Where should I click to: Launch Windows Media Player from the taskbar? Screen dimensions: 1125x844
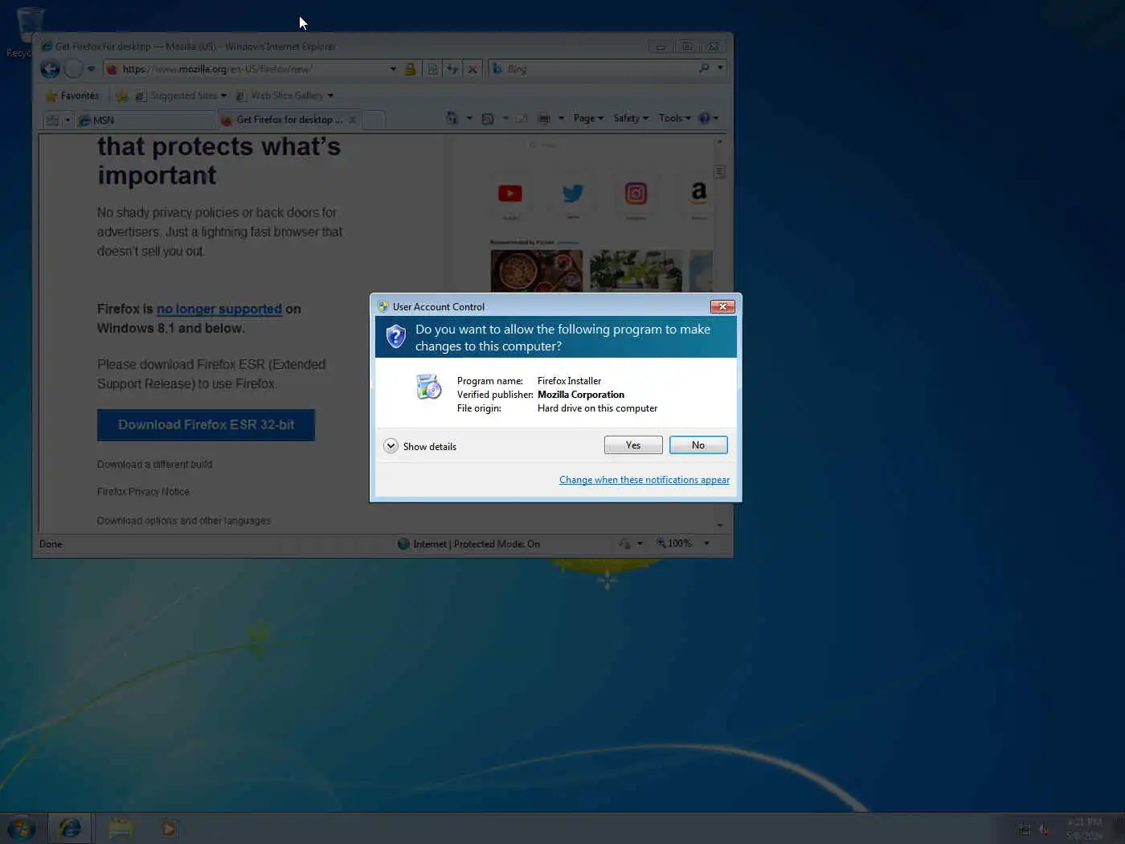point(170,829)
